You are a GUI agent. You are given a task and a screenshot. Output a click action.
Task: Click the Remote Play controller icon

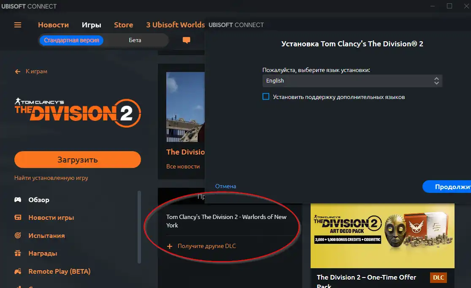coord(18,271)
